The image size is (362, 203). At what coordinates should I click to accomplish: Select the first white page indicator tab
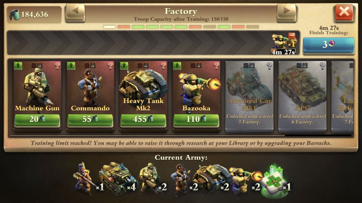109,27
